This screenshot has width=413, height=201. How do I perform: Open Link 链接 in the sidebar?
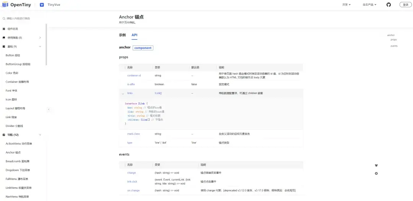11,117
